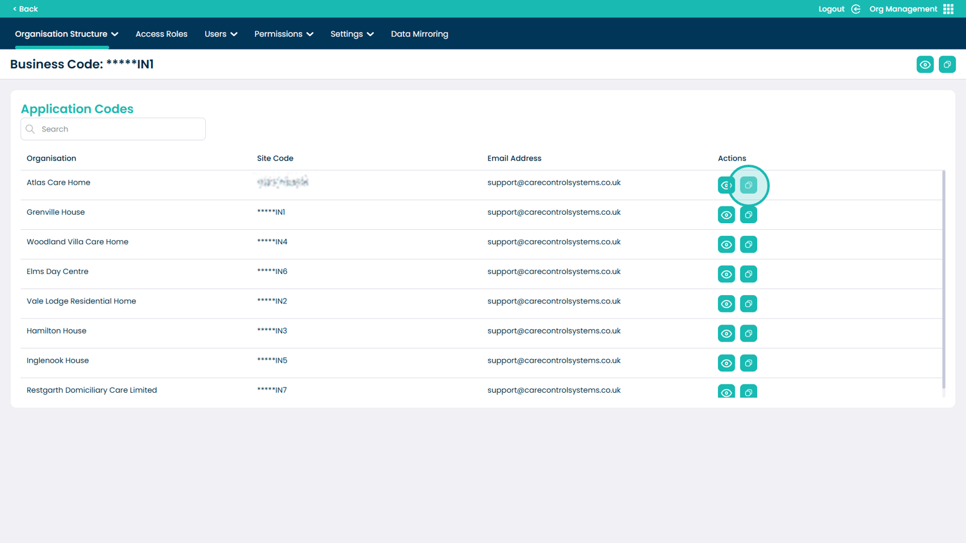
Task: Click the table's vertical scrollbar
Action: pos(943,278)
